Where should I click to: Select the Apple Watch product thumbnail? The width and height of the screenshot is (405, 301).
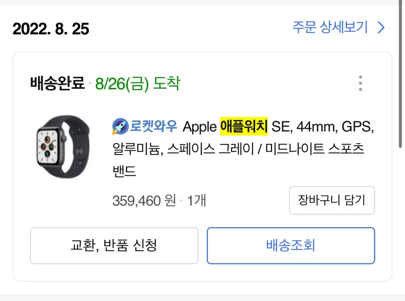point(63,146)
